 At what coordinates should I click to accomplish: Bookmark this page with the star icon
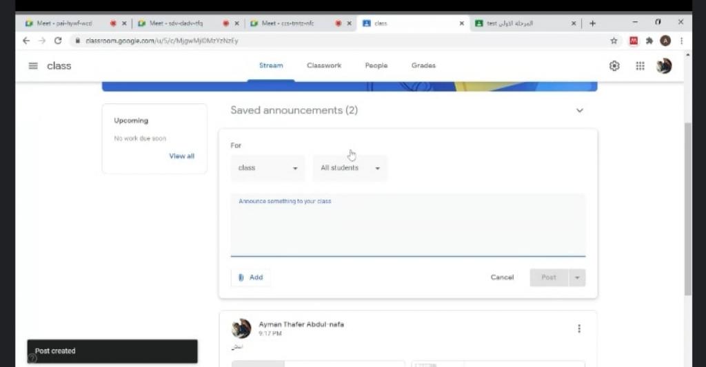coord(614,41)
